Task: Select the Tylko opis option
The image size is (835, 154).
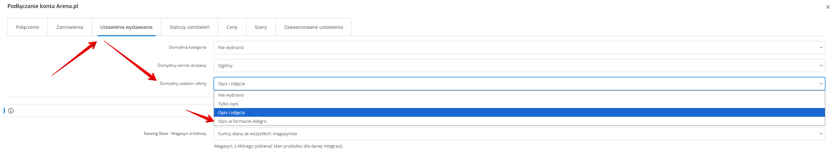Action: [x=228, y=104]
